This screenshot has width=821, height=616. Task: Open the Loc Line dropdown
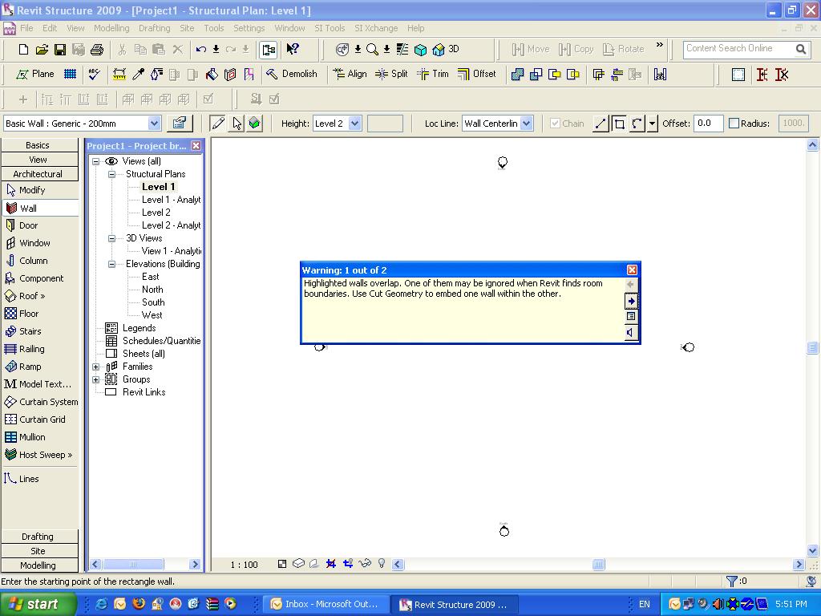[527, 124]
